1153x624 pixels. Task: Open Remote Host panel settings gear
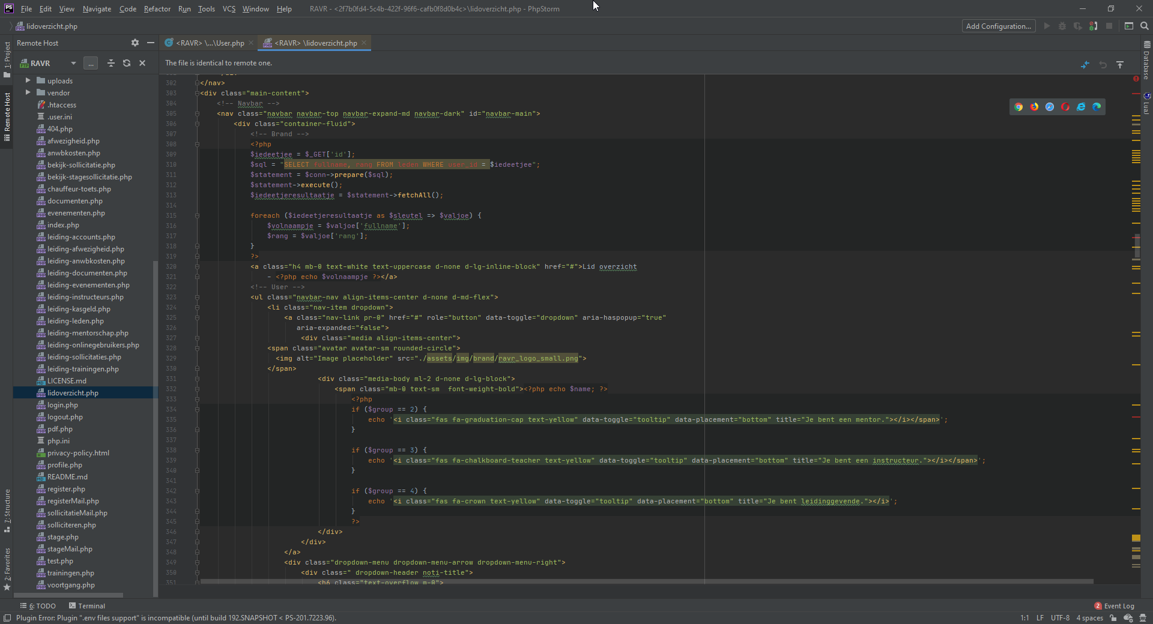135,43
